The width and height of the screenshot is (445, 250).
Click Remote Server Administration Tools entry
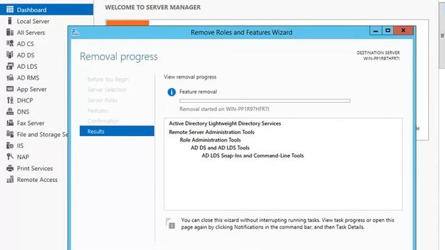(x=211, y=132)
